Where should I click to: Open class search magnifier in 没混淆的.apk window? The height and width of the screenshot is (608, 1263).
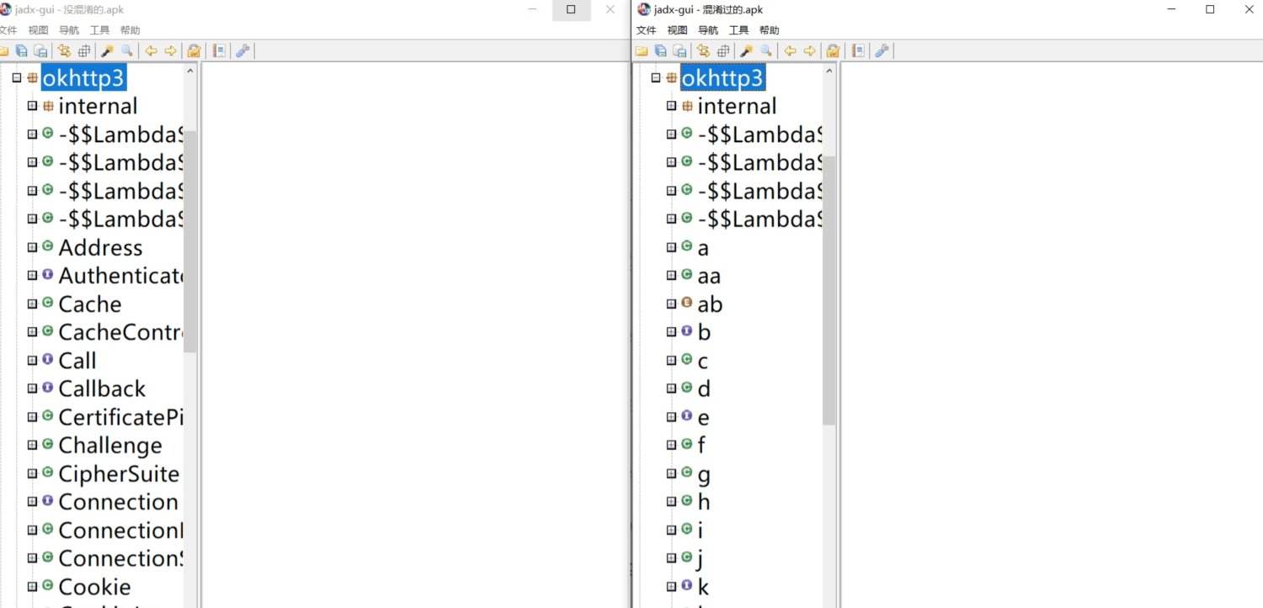click(x=127, y=51)
